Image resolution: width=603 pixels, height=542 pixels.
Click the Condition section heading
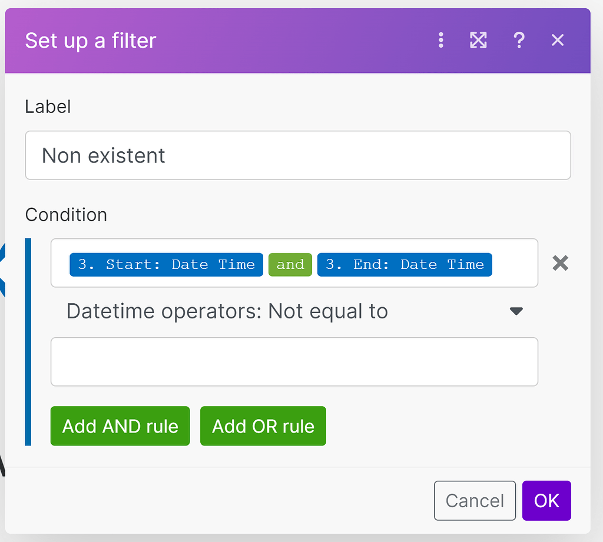tap(66, 215)
